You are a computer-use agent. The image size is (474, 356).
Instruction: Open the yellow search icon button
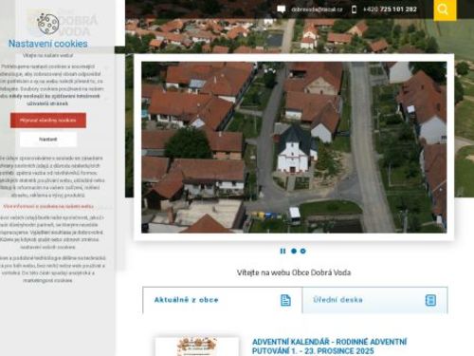445,9
